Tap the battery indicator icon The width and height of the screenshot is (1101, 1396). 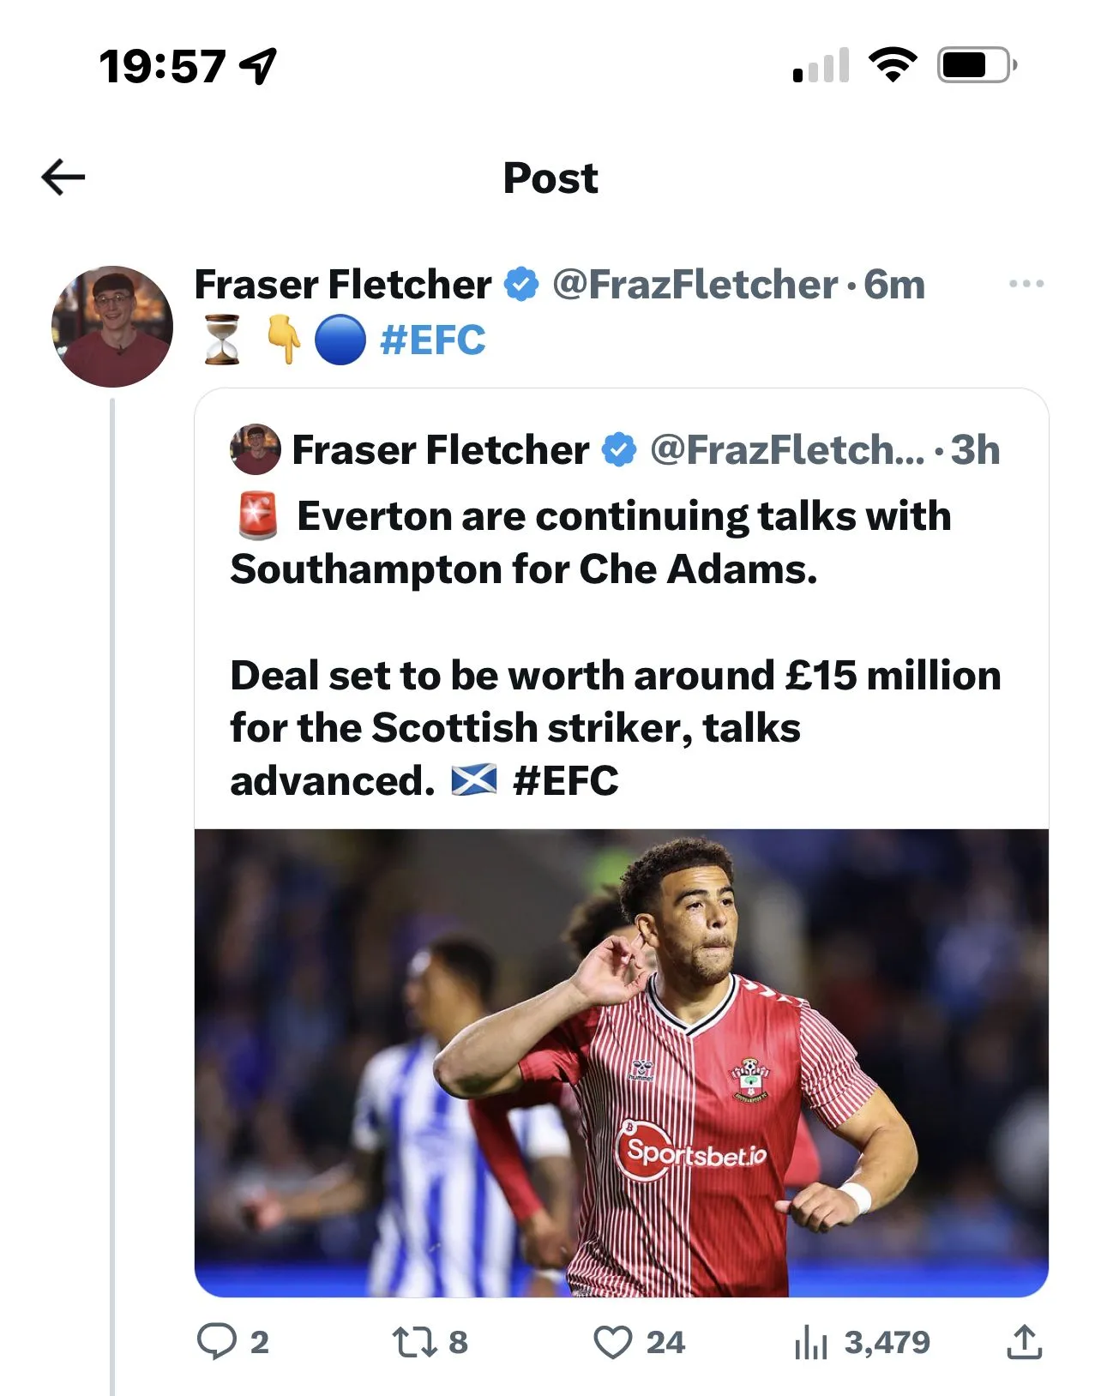977,65
